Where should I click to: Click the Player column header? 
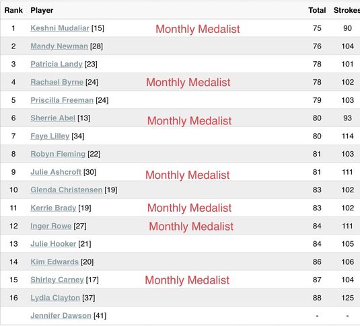coord(42,10)
